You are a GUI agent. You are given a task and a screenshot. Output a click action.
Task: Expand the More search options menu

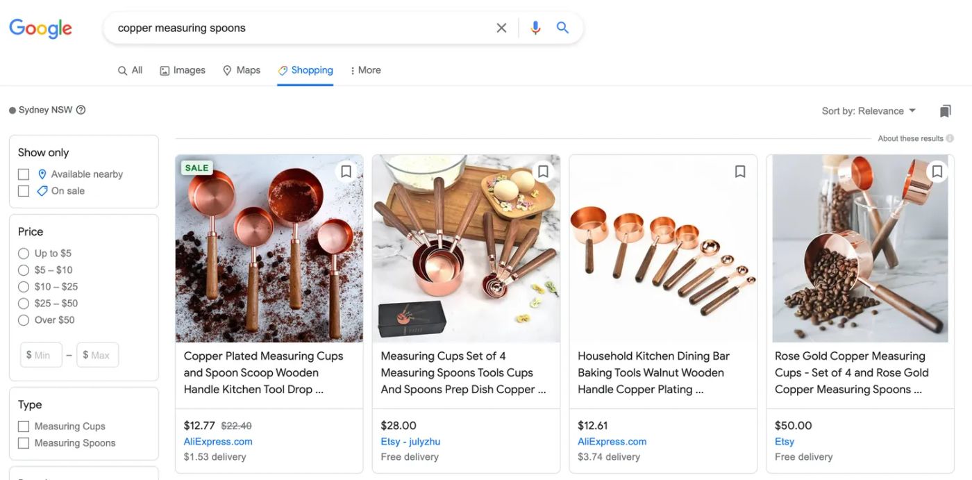click(366, 70)
